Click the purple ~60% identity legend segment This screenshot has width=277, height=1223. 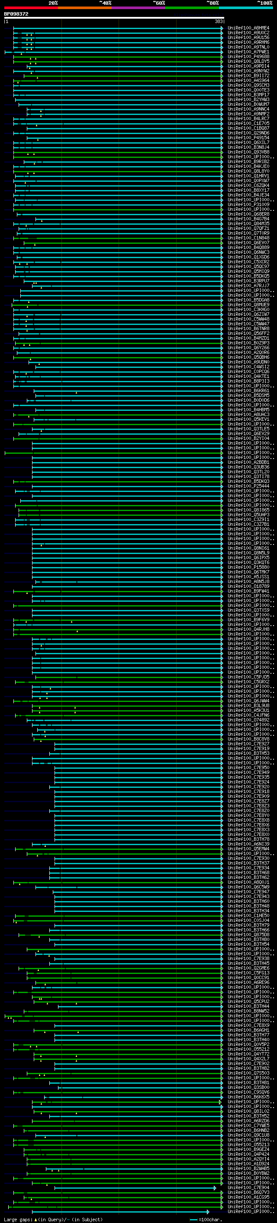[139, 8]
